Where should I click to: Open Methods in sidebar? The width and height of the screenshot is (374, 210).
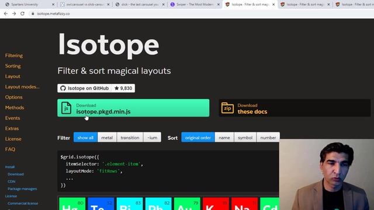coord(15,107)
